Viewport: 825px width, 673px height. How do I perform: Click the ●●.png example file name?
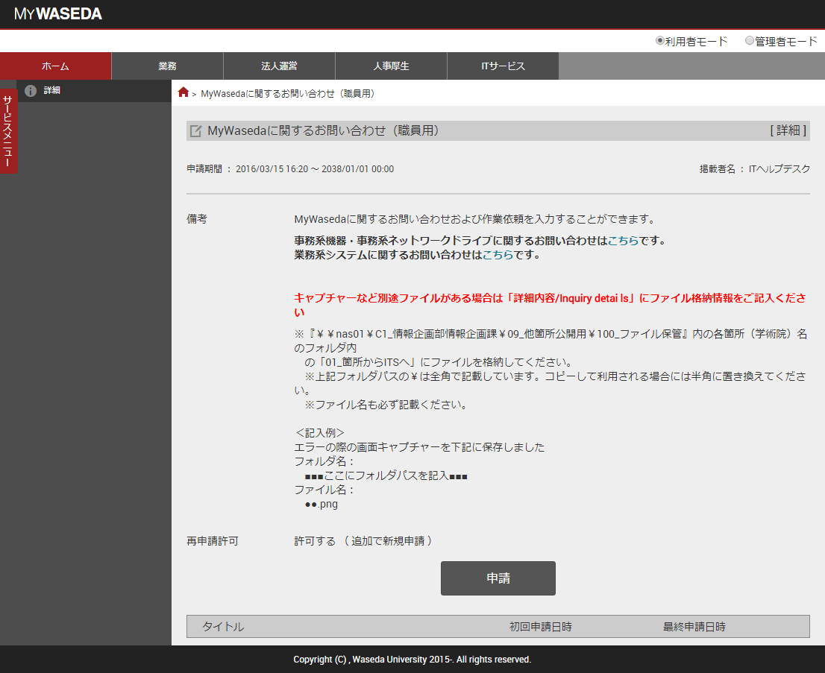pyautogui.click(x=321, y=505)
